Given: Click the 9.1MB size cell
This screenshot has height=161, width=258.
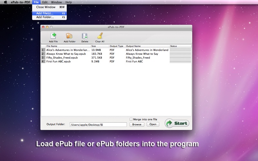Looking at the screenshot, I should 95,62.
